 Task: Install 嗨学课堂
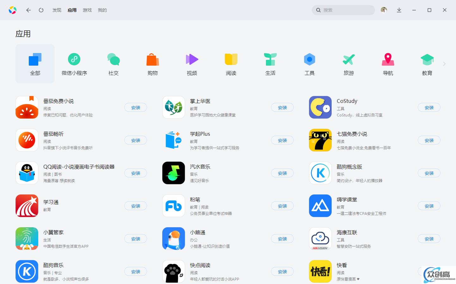[429, 206]
